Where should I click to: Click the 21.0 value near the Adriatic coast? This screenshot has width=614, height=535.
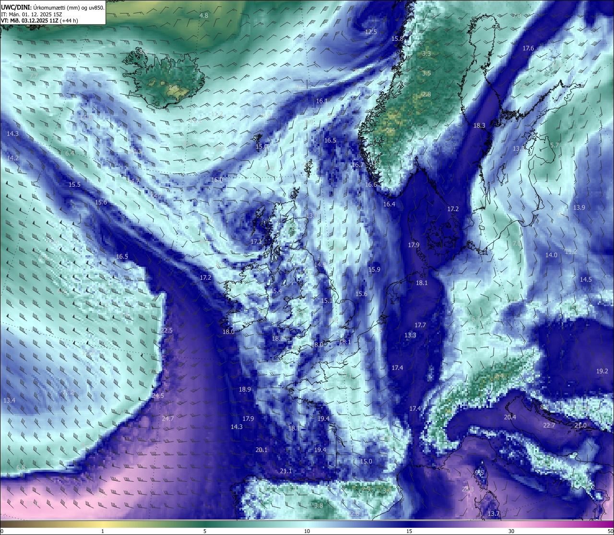point(580,426)
